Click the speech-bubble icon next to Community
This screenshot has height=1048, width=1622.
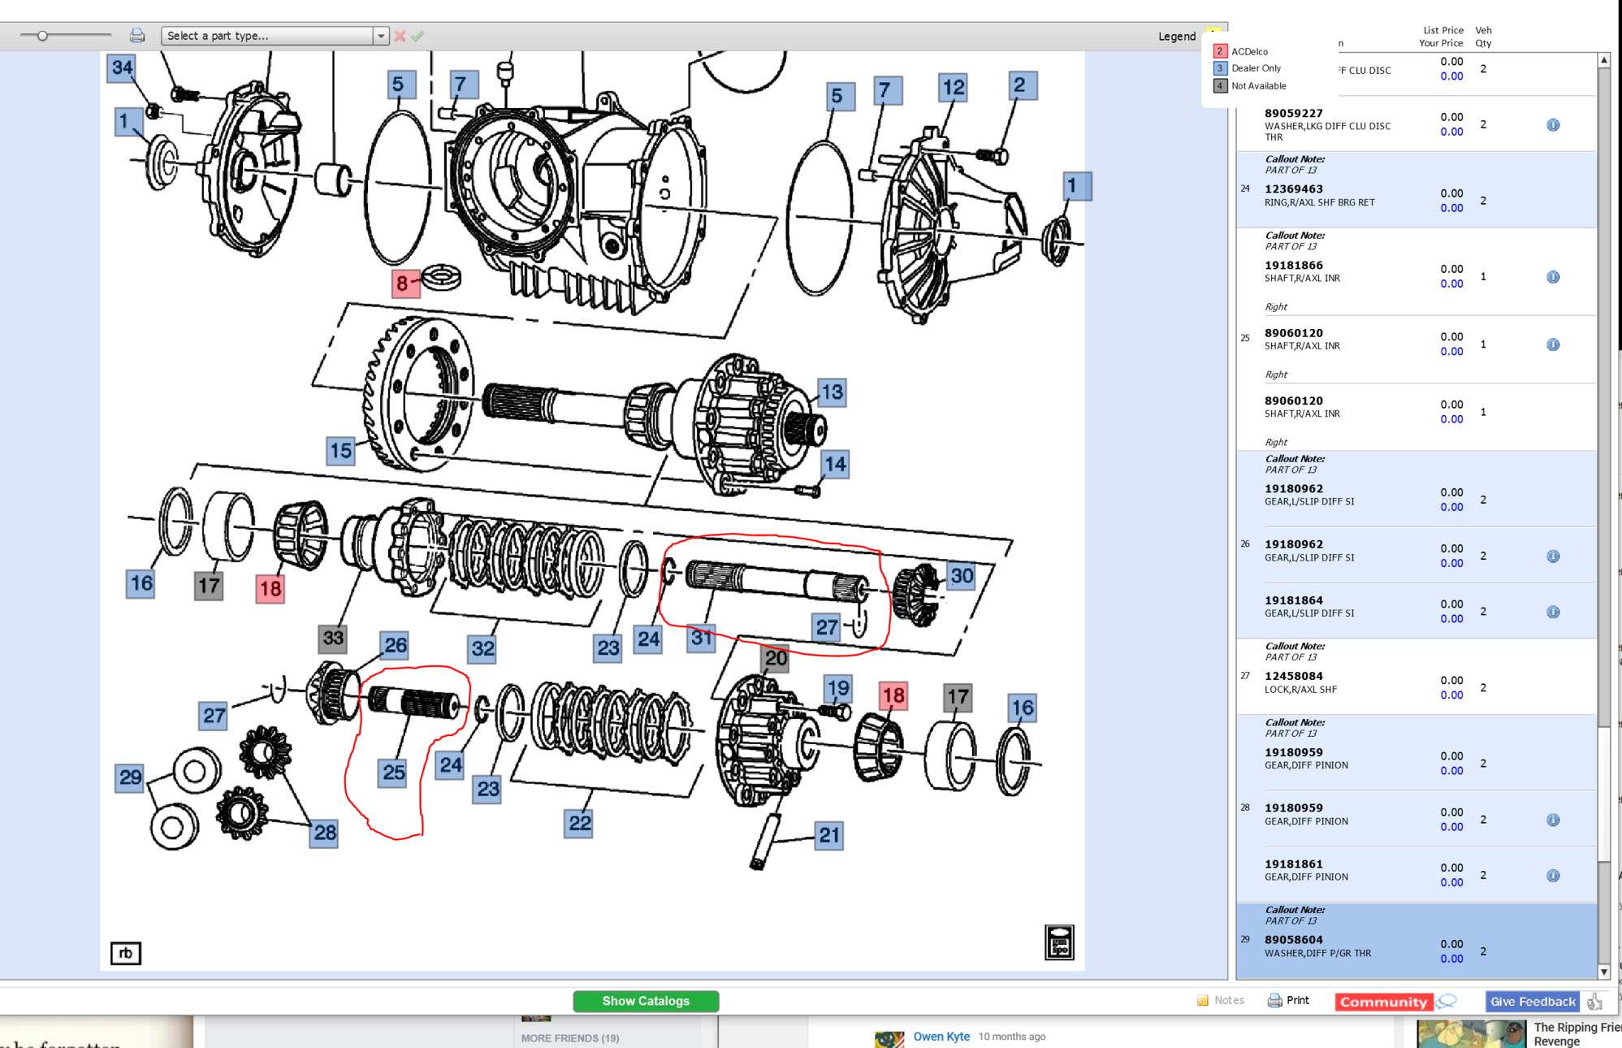pos(1447,1001)
